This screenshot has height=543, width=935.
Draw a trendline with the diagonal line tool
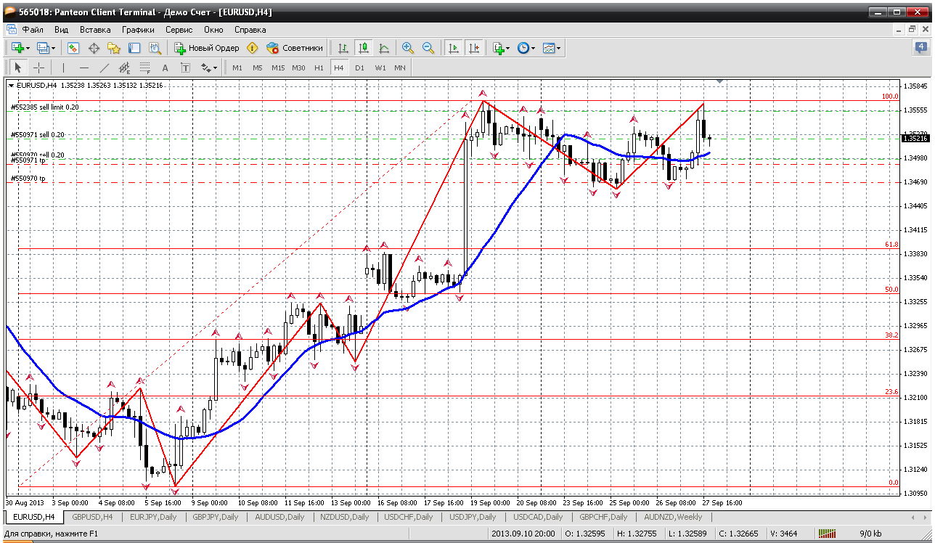tap(105, 68)
